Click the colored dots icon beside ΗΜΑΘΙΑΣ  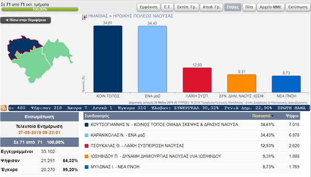85,17
